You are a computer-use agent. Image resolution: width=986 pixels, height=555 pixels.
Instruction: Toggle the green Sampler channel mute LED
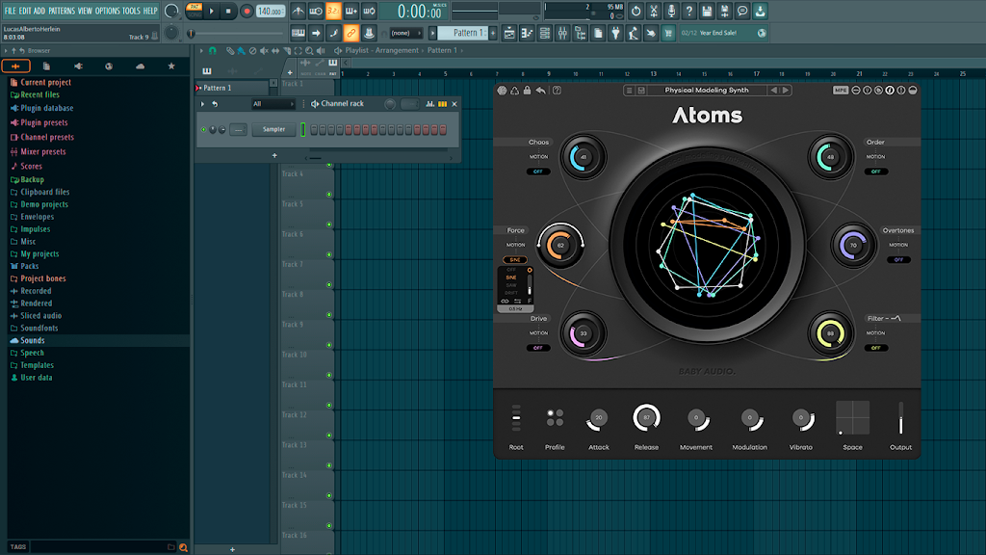[x=203, y=130]
